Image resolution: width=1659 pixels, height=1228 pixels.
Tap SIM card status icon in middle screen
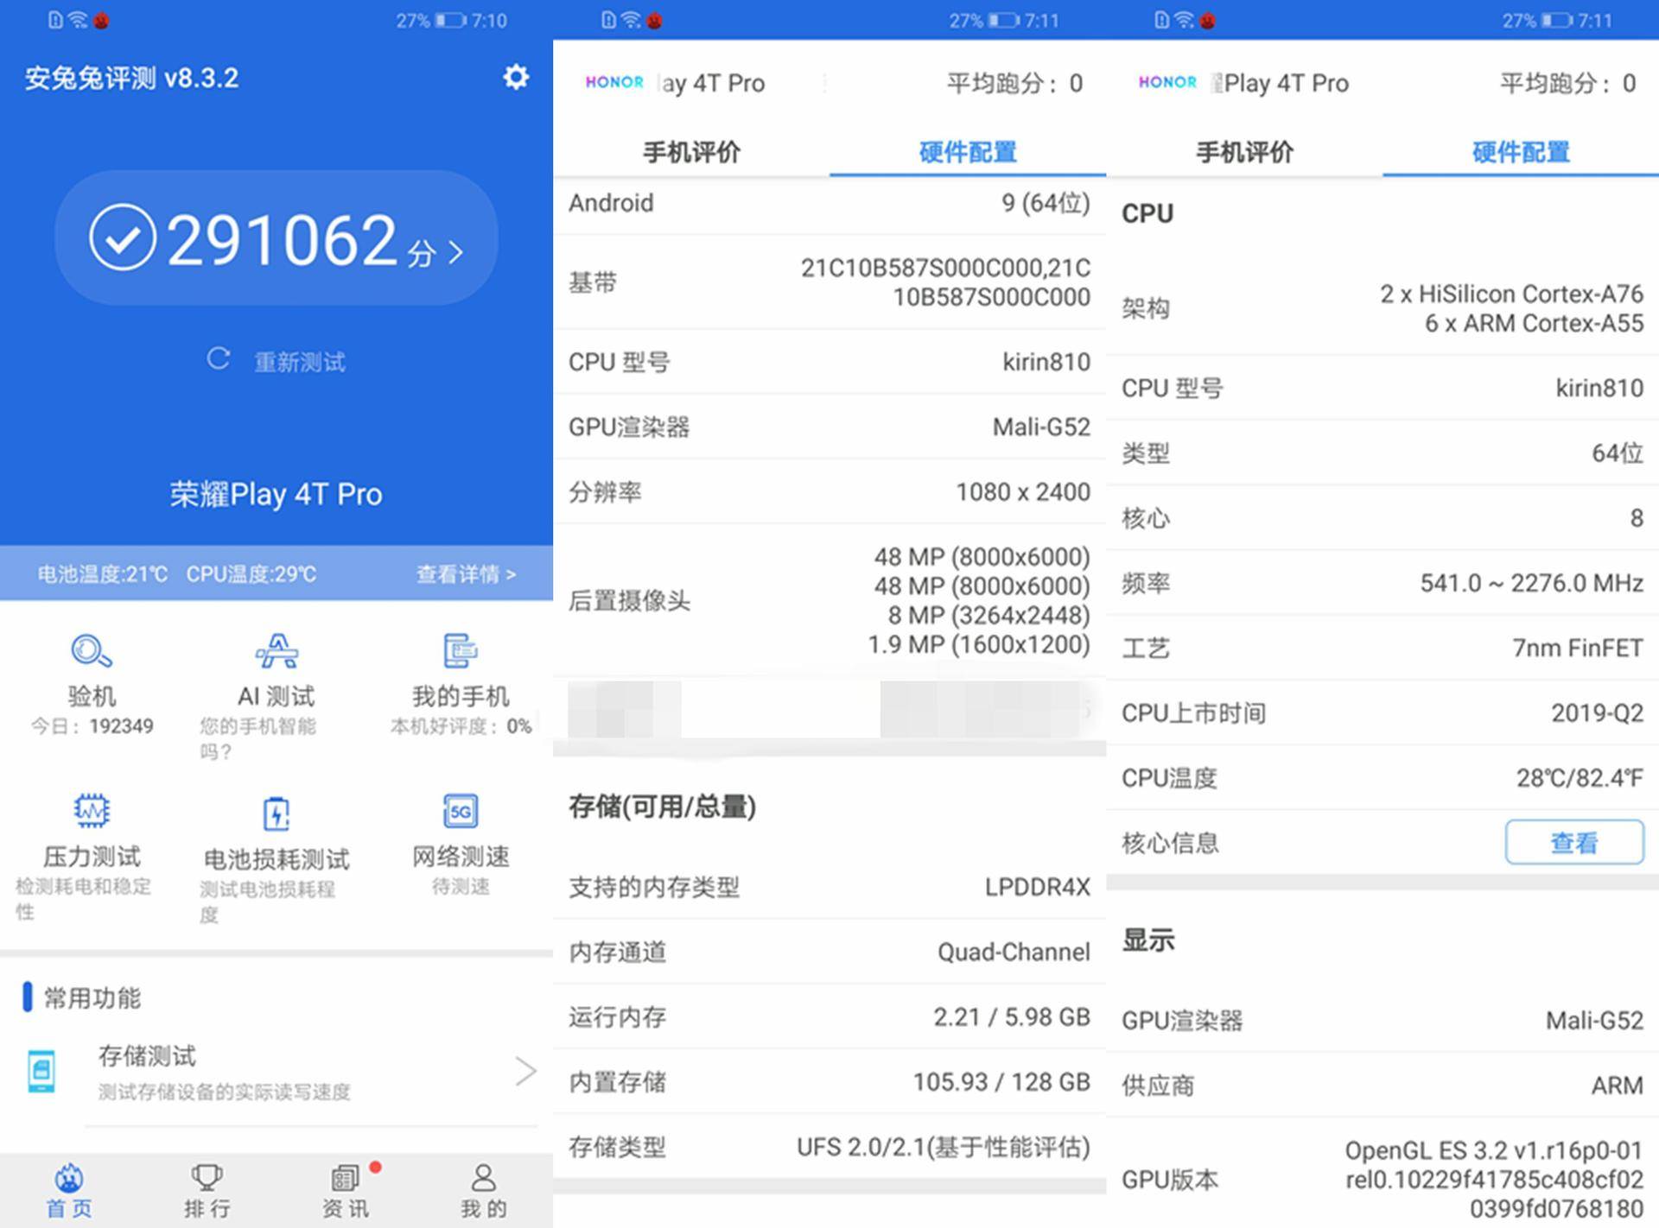pos(608,20)
